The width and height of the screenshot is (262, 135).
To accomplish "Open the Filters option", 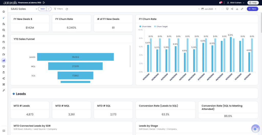I will pyautogui.click(x=59, y=9).
